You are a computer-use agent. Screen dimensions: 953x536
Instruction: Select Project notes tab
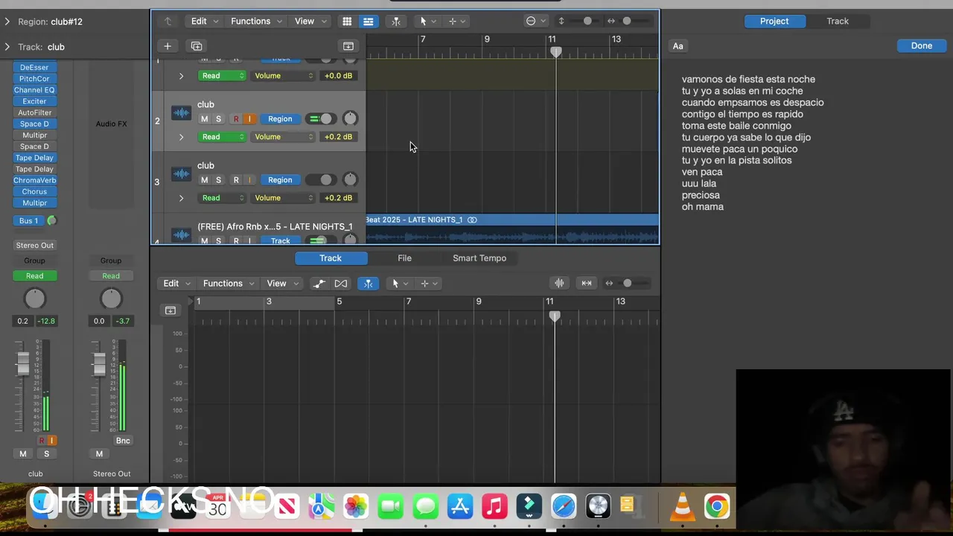coord(774,22)
